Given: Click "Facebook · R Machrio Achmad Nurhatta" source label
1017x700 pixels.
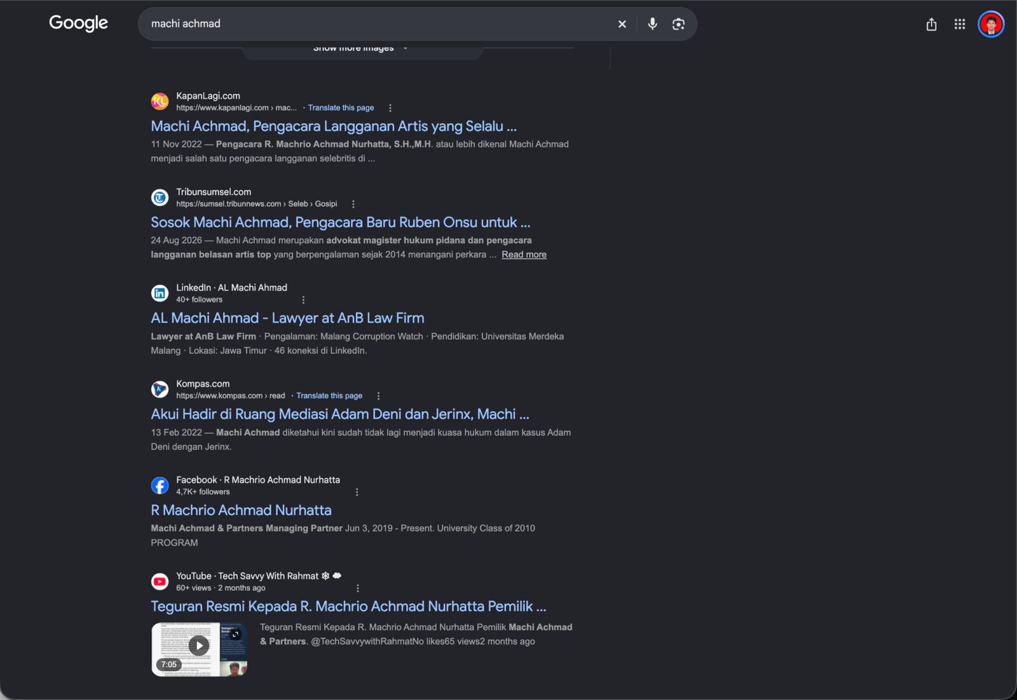Looking at the screenshot, I should 258,480.
